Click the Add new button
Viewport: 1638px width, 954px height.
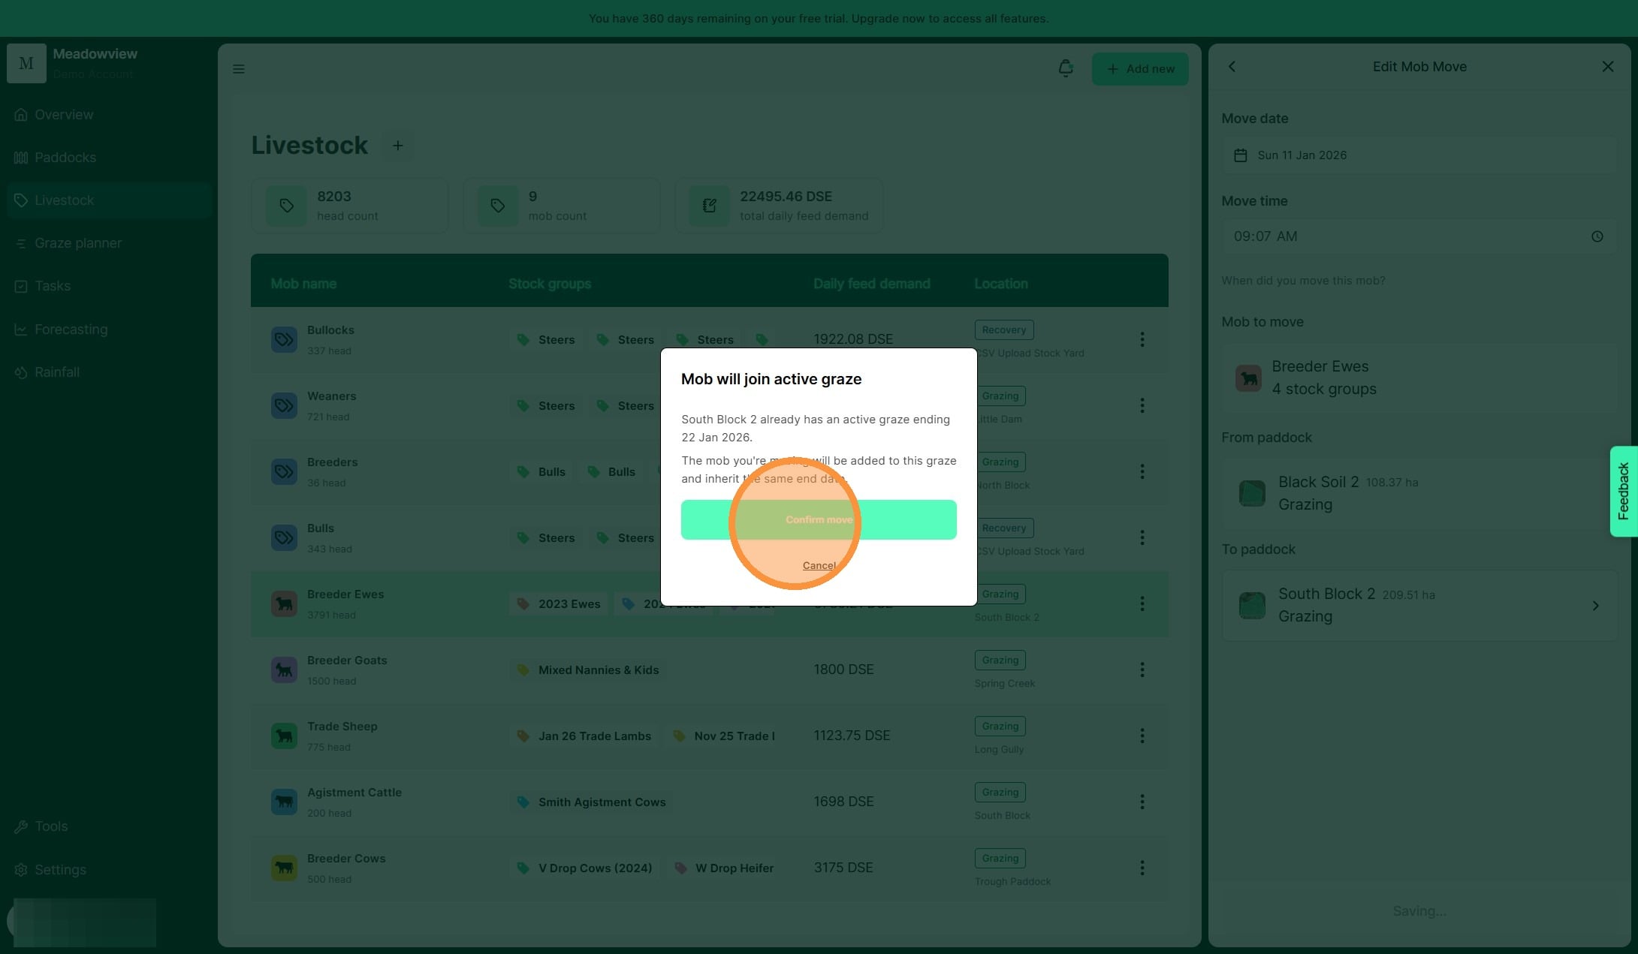click(1139, 69)
